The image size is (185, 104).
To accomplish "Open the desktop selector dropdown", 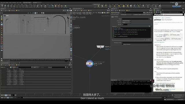I will click(28, 3).
